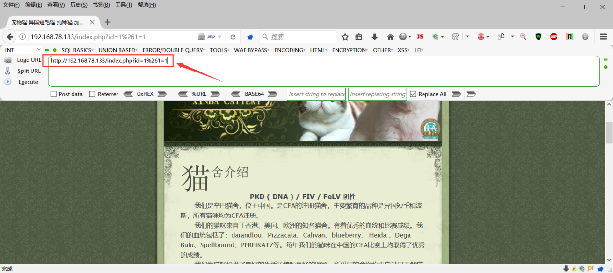
Task: Expand the LFI dropdown menu
Action: pyautogui.click(x=419, y=50)
